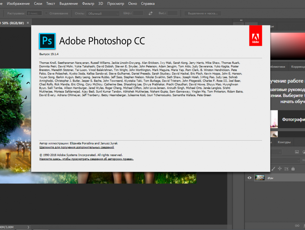The image size is (305, 230).
Task: Open the Изображение menu
Action: coord(18,4)
